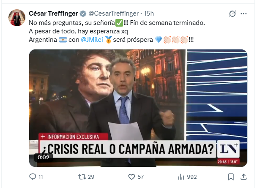This screenshot has width=257, height=188.
Task: Click the blue verified badge
Action: (83, 14)
